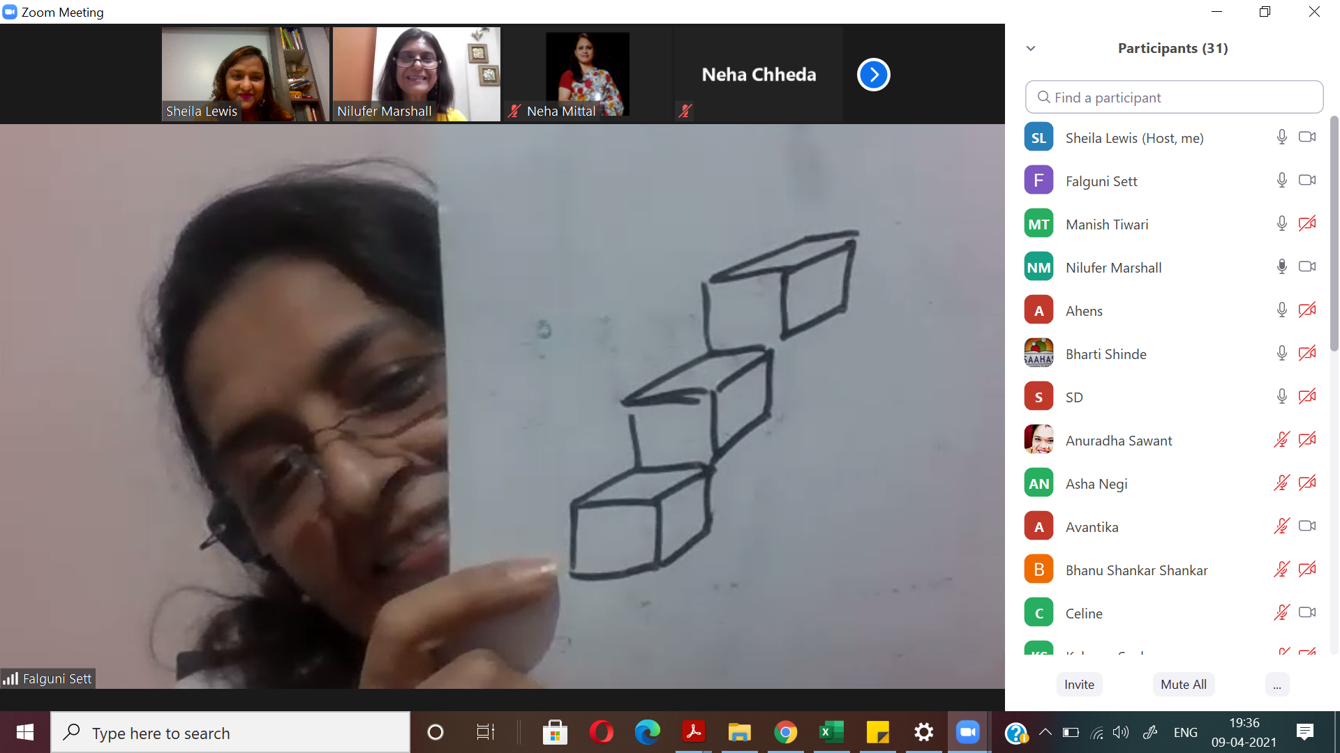
Task: Click Falguni Sett's purple avatar icon
Action: (1038, 181)
